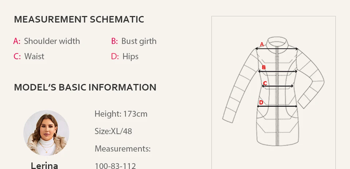Screen dimensions: 350x169
Task: Select the 'A: Shoulder width' legend entry
Action: [x=46, y=41]
